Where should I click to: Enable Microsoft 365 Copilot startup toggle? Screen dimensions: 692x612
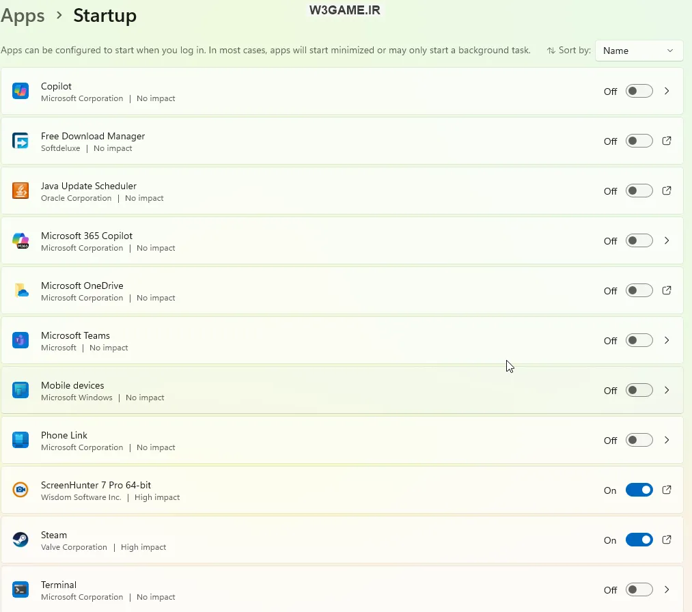point(639,241)
